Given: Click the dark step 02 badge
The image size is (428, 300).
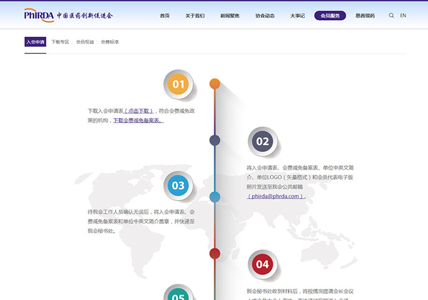Looking at the screenshot, I should click(262, 141).
